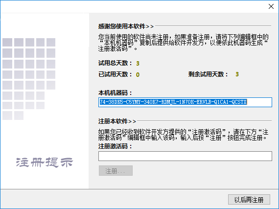Click the 注册激活码: label
The height and width of the screenshot is (209, 279).
115,146
